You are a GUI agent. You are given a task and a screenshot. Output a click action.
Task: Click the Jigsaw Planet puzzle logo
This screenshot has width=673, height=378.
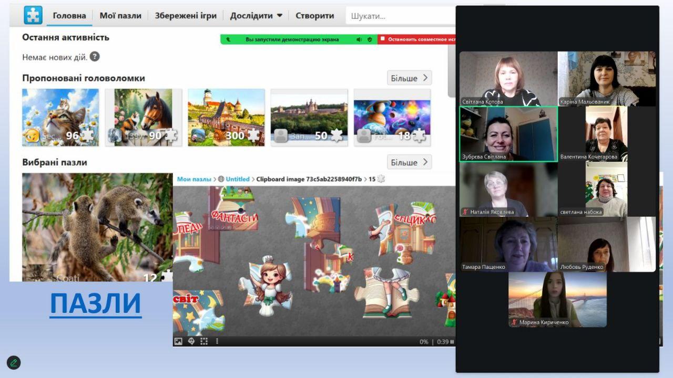point(33,15)
